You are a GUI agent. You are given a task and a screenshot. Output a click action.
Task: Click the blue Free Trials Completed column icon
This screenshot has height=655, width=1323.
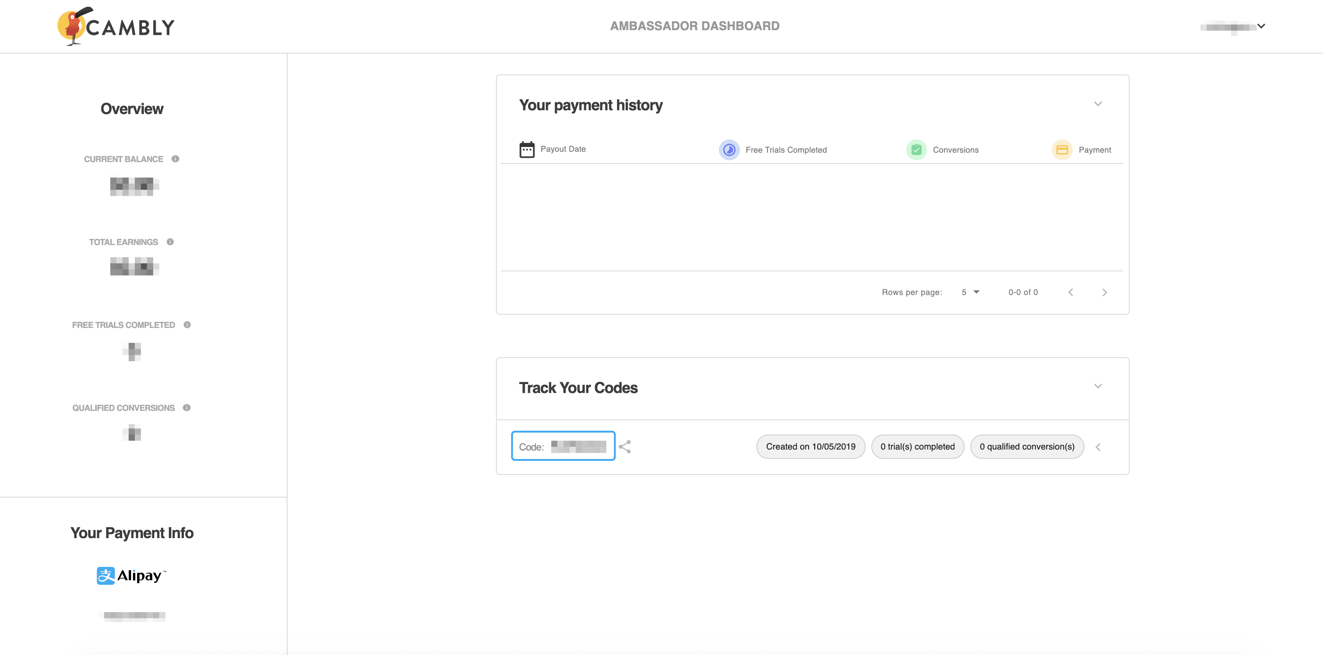[729, 150]
